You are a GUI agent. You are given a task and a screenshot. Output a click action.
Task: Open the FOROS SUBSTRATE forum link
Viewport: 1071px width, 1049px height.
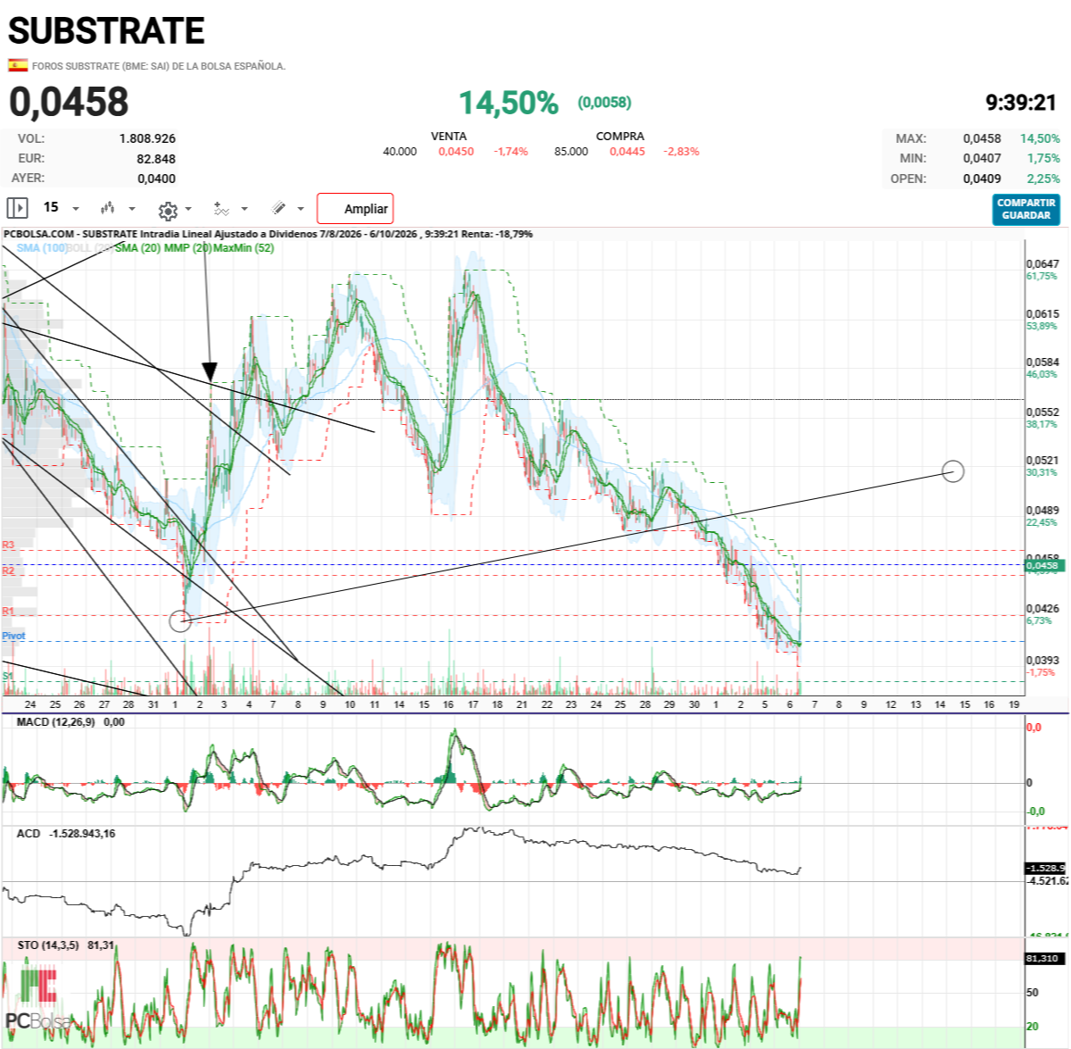[x=159, y=66]
